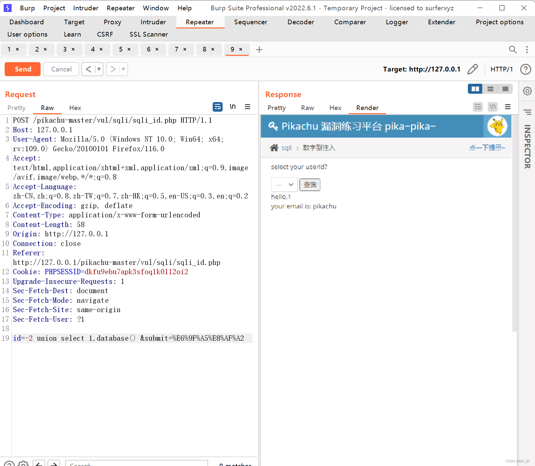Screen dimensions: 535x466
Task: Click the Pikachu avatar image
Action: point(497,126)
